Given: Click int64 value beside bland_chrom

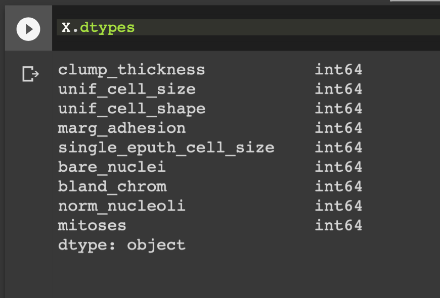Looking at the screenshot, I should tap(338, 186).
